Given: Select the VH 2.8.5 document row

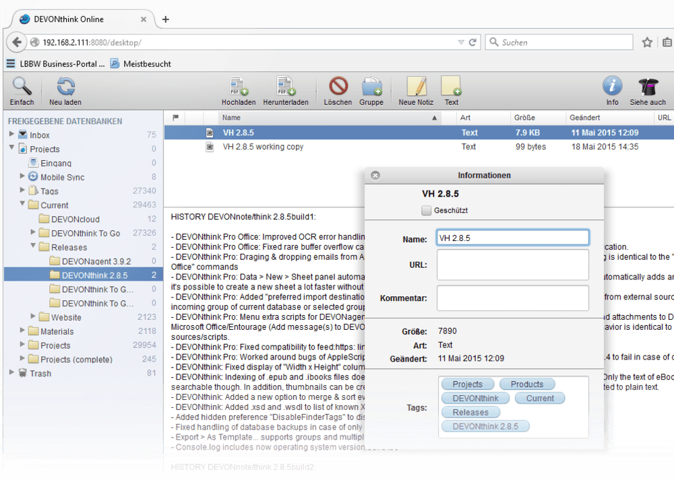Looking at the screenshot, I should click(419, 133).
